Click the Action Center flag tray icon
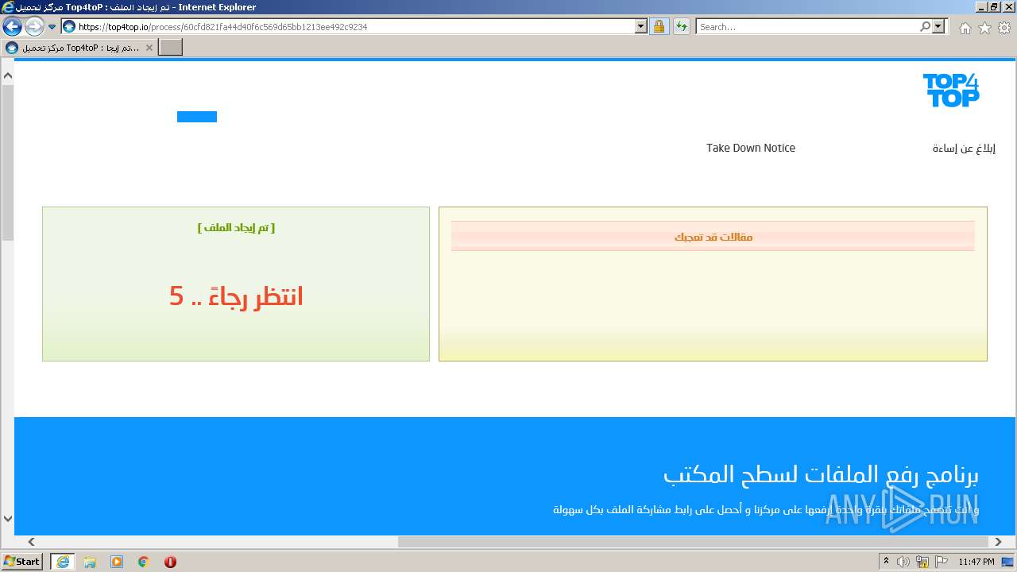Screen dimensions: 1017x572 click(x=941, y=562)
